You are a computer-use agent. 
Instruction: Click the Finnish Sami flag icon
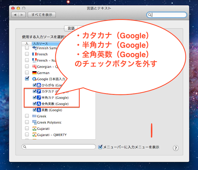tap(34, 48)
